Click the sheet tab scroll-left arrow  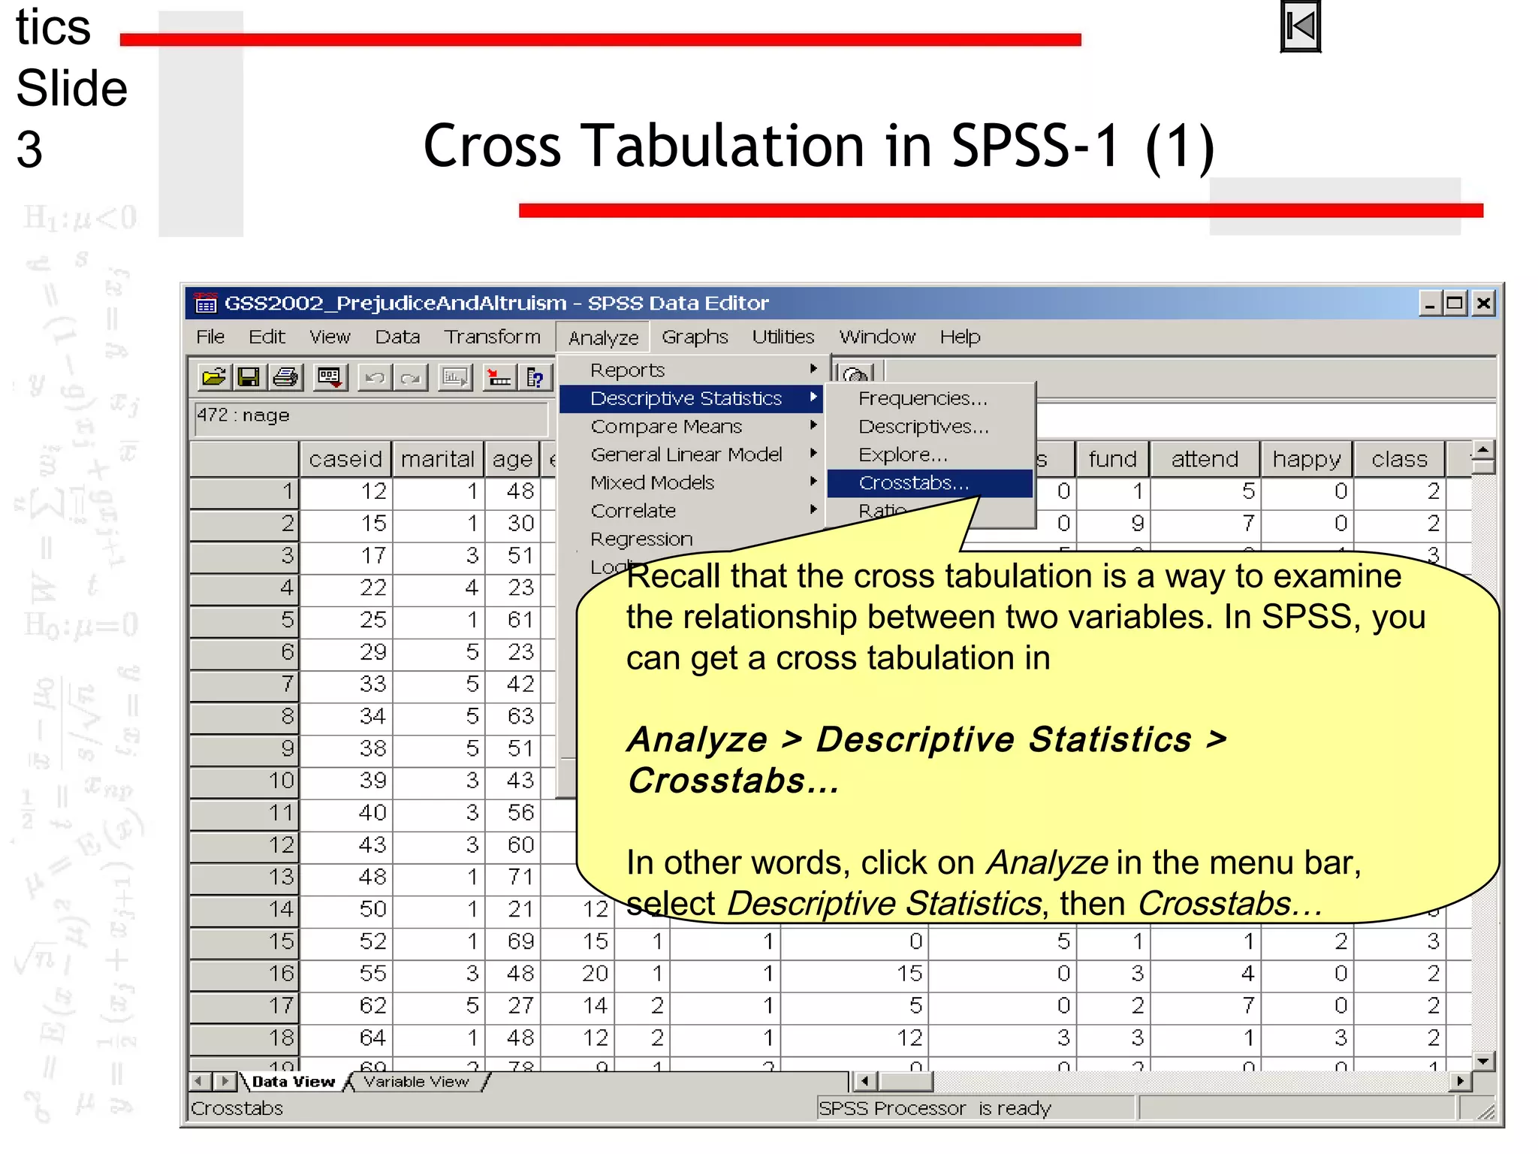click(200, 1081)
